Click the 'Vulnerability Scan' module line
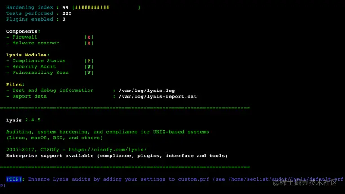 pos(40,73)
